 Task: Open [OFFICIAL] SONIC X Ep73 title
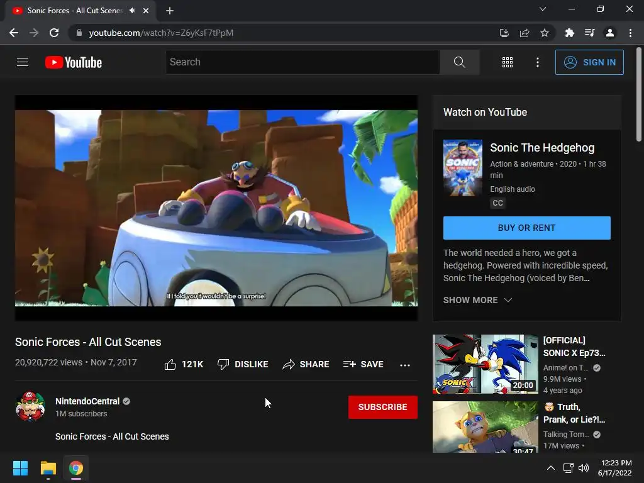(574, 347)
